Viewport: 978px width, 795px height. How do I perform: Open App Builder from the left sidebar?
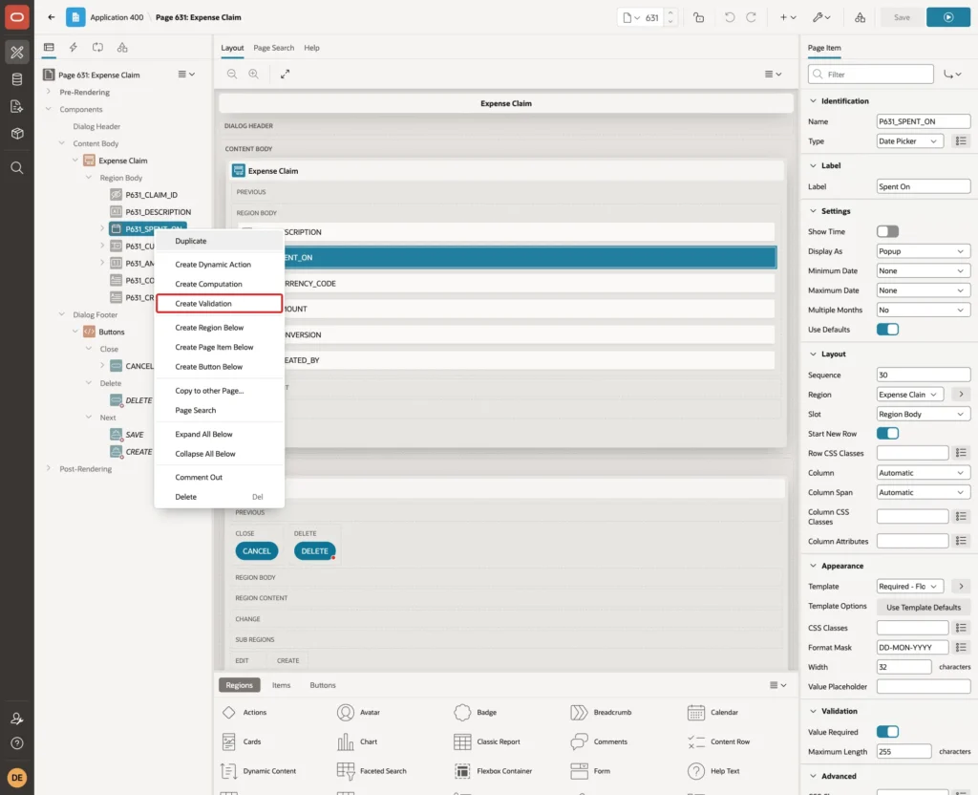pos(17,53)
